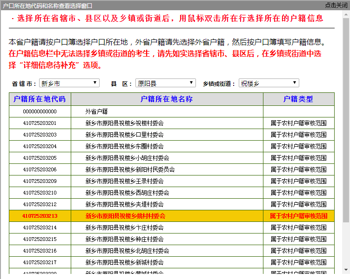This screenshot has height=279, width=350.
Task: Select code 410725203204
Action: [40, 146]
